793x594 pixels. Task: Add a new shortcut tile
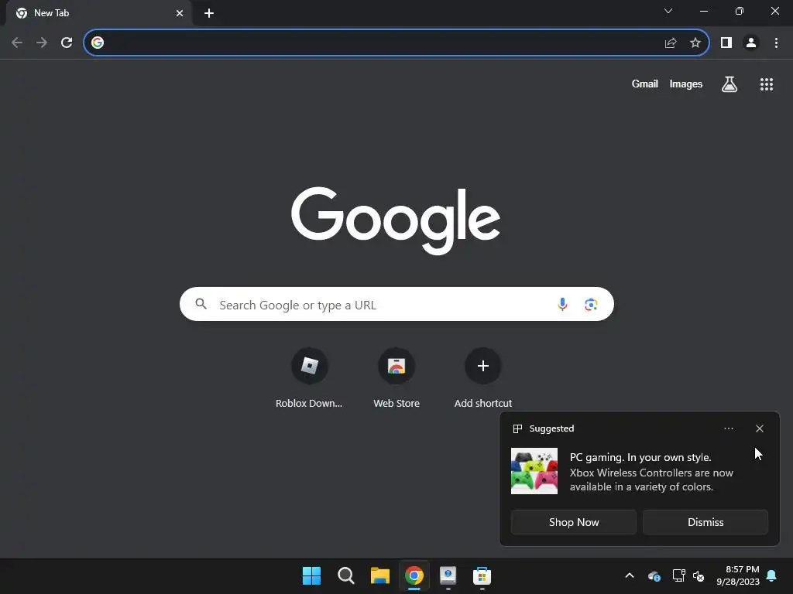click(x=483, y=377)
